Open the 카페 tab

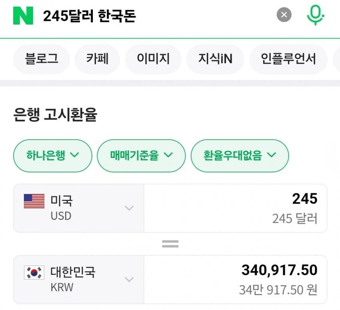point(97,59)
